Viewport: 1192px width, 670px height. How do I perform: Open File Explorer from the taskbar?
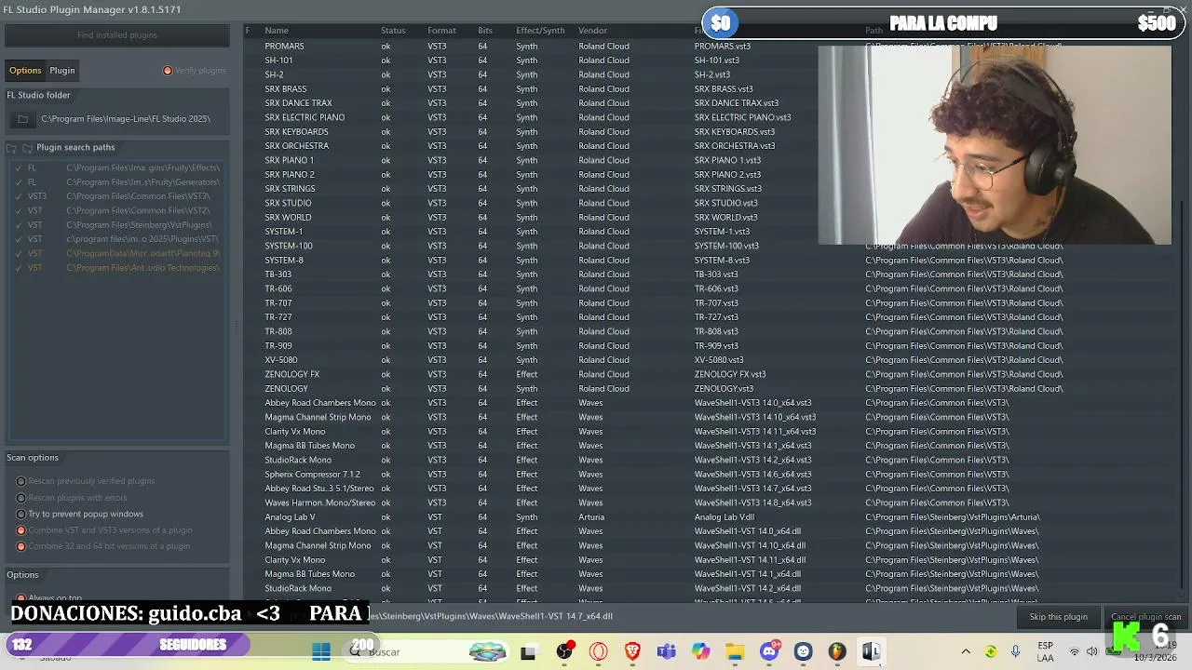735,651
